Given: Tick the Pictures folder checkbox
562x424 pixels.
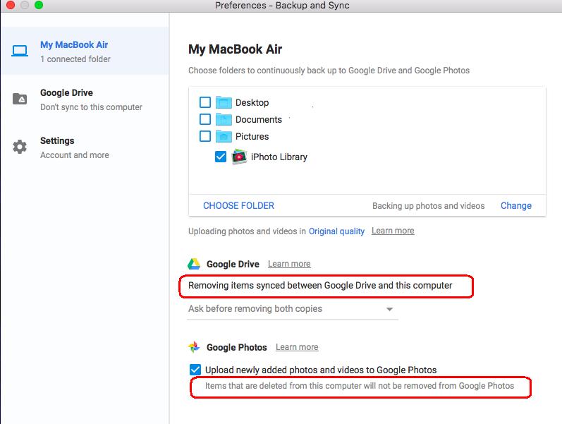Looking at the screenshot, I should [205, 136].
